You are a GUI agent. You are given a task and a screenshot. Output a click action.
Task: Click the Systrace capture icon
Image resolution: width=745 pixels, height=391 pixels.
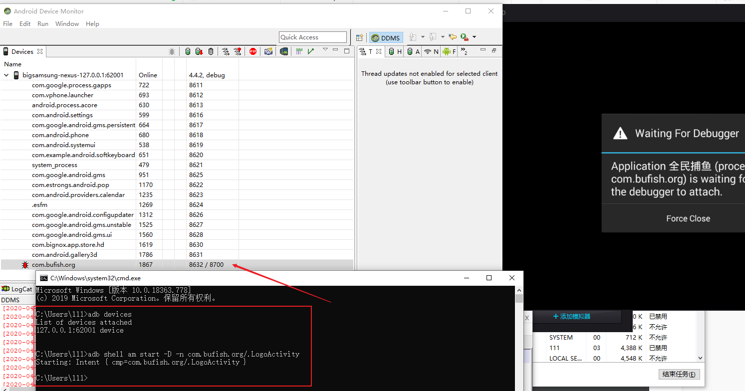[x=299, y=51]
